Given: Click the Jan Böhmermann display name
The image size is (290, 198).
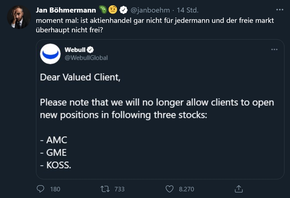Looking at the screenshot, I should [66, 10].
